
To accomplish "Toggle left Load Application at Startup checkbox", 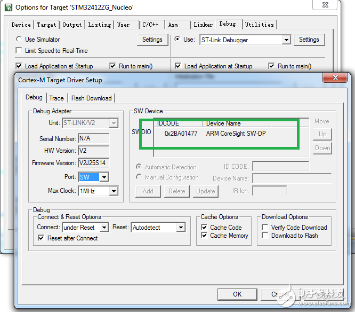I will [19, 66].
